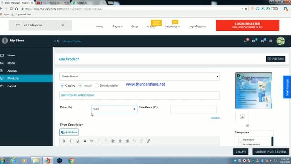Open Login/Register nav link
291x164 pixels.
(197, 26)
